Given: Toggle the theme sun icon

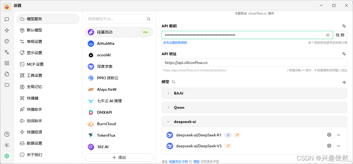Looking at the screenshot, I should (7, 145).
